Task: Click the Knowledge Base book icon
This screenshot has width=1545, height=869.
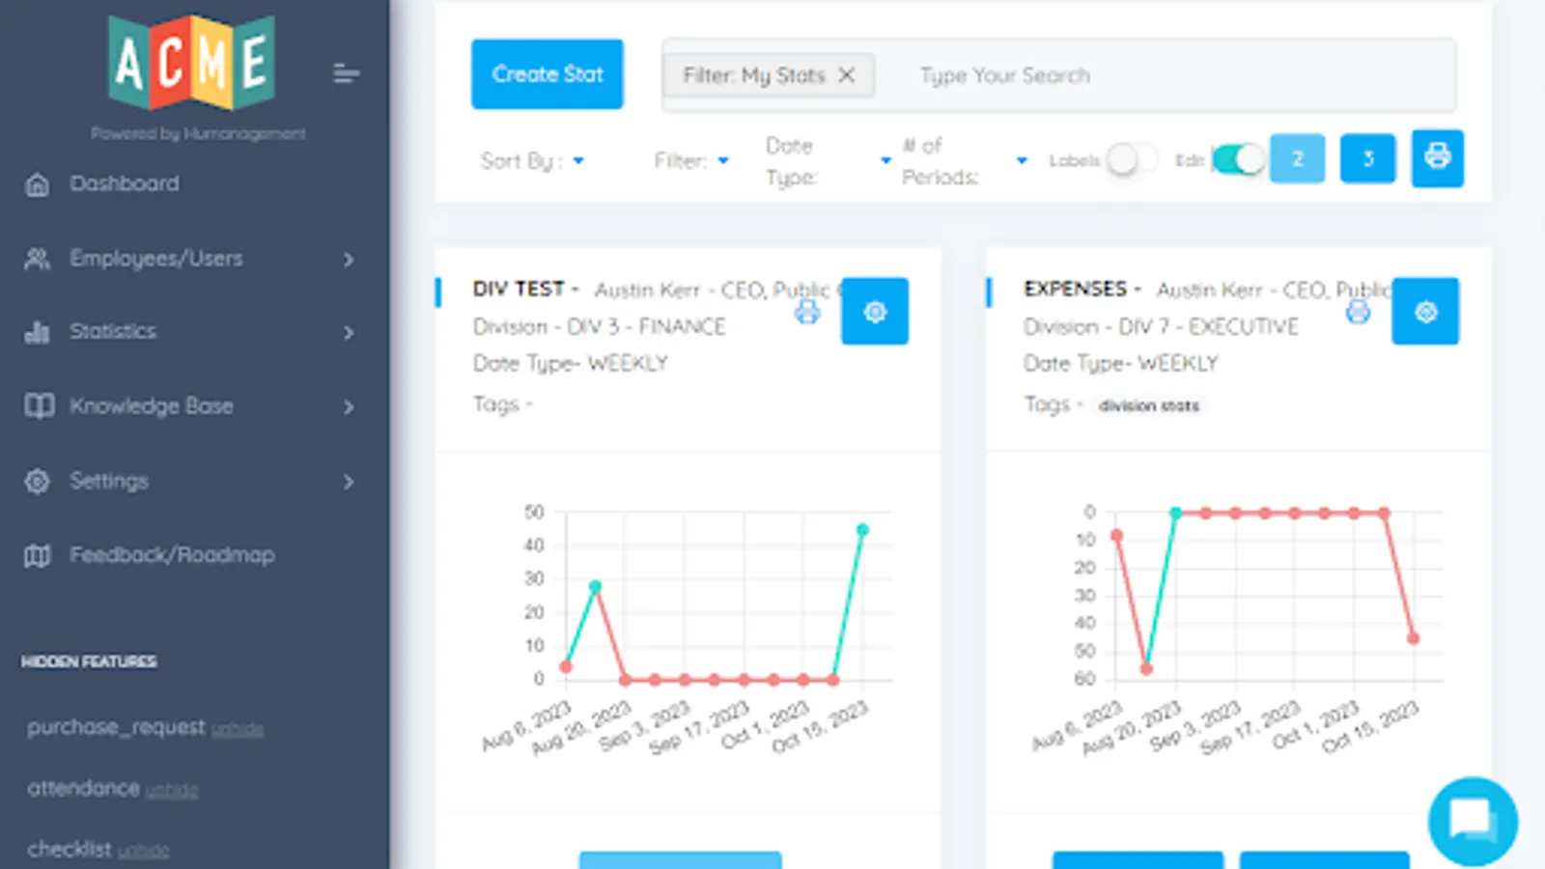Action: point(39,406)
